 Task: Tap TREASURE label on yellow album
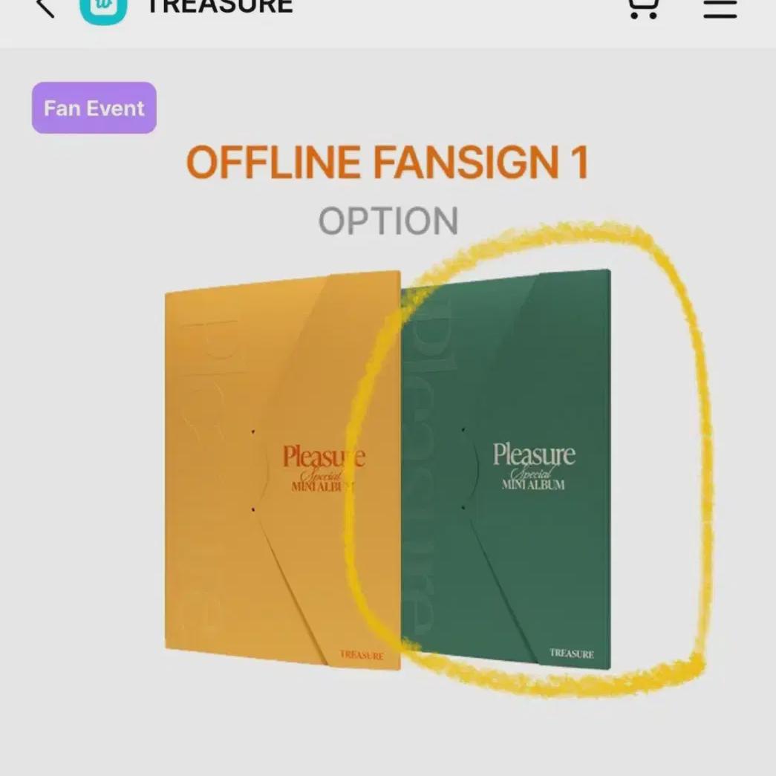pos(362,655)
